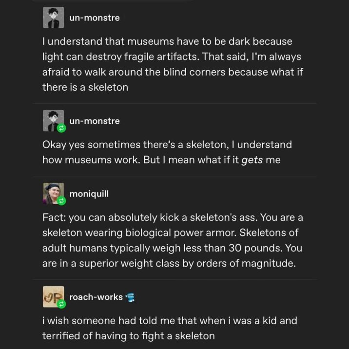Click the reblog badge on roach-works avatar

coord(61,304)
